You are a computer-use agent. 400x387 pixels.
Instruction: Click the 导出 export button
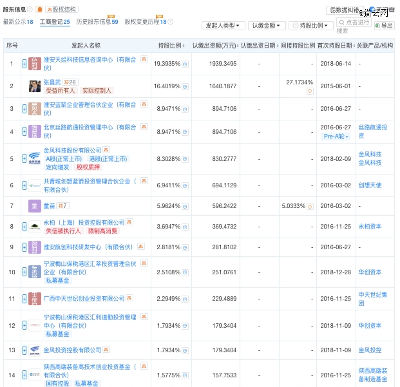coord(385,26)
